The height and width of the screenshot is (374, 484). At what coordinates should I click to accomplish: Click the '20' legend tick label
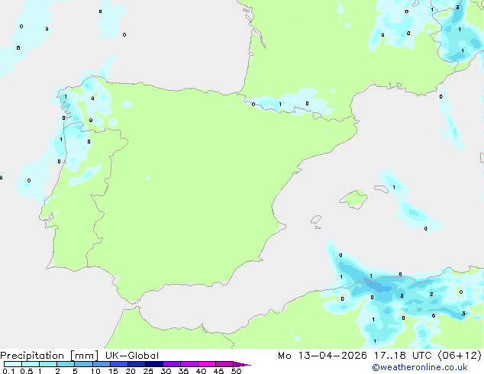(x=131, y=371)
